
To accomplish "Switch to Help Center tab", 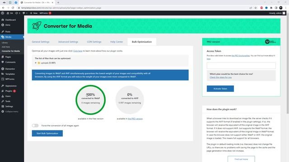I will (117, 42).
